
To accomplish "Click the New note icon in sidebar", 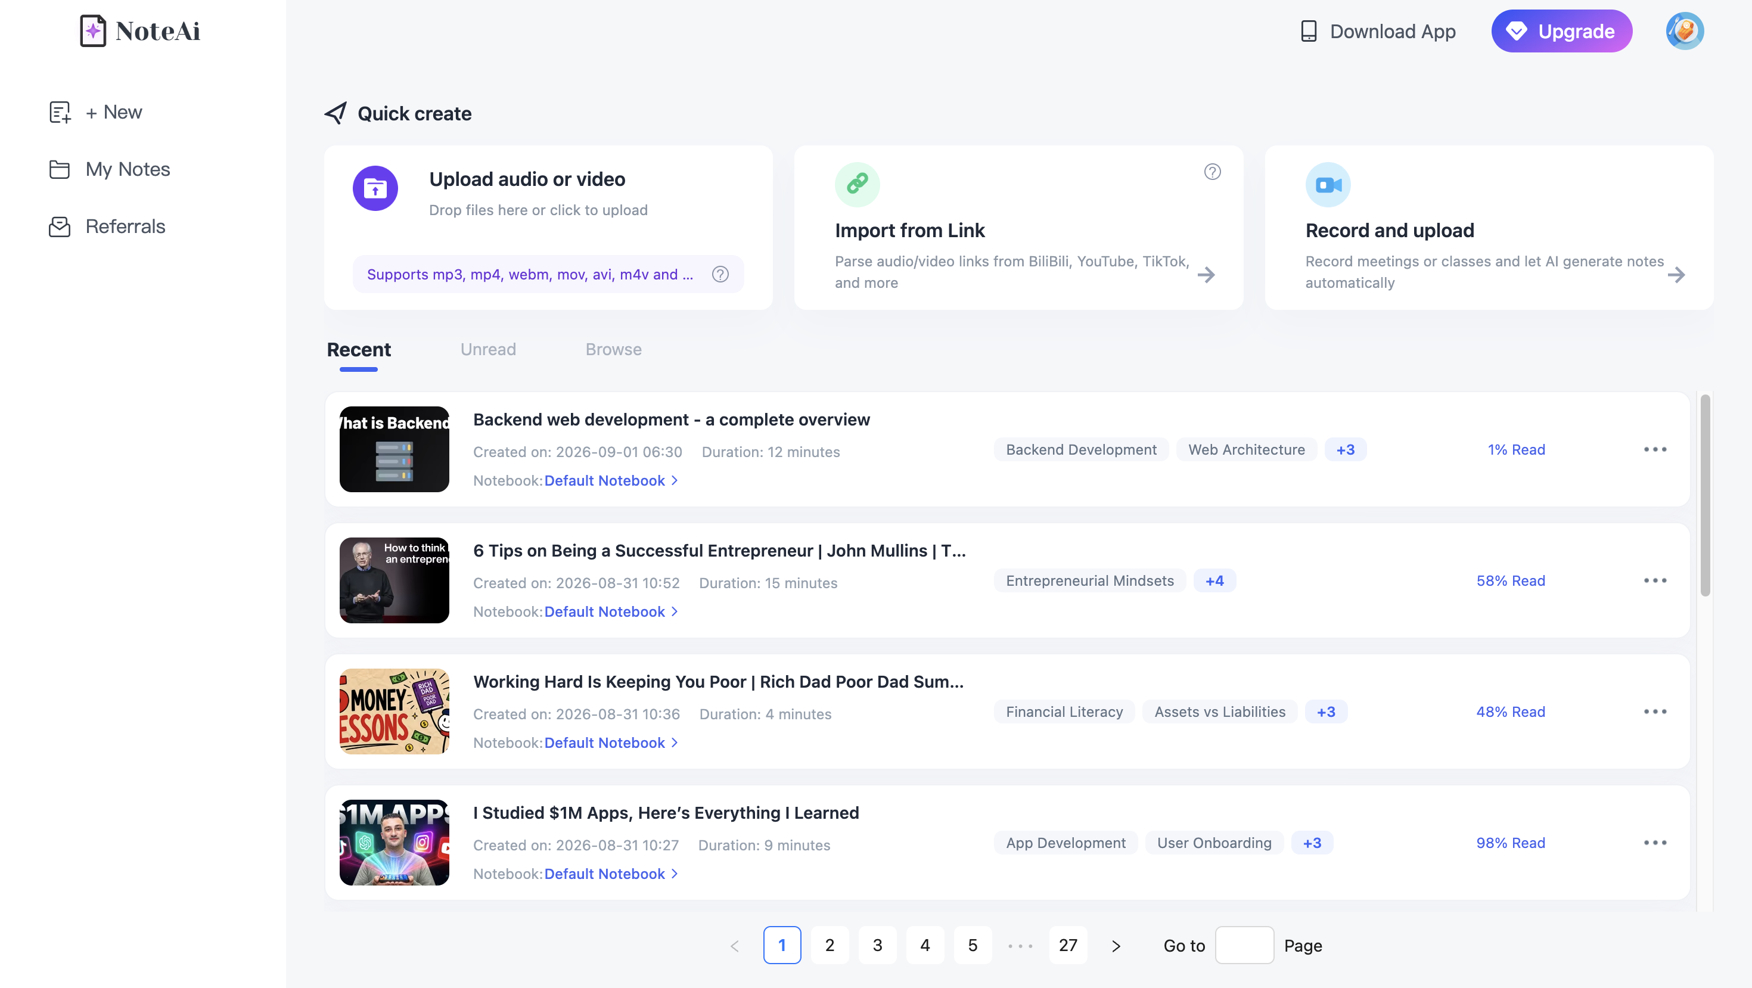I will [60, 112].
